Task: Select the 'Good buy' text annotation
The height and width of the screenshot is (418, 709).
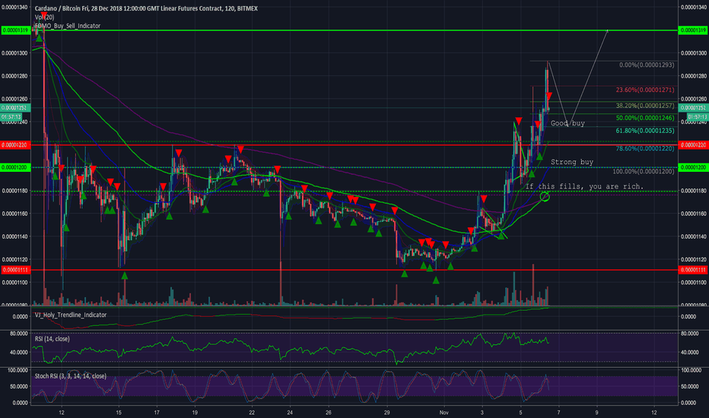Action: tap(568, 123)
